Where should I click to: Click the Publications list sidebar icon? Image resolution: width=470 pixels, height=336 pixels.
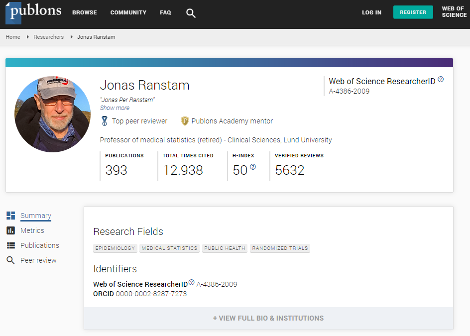tap(11, 245)
